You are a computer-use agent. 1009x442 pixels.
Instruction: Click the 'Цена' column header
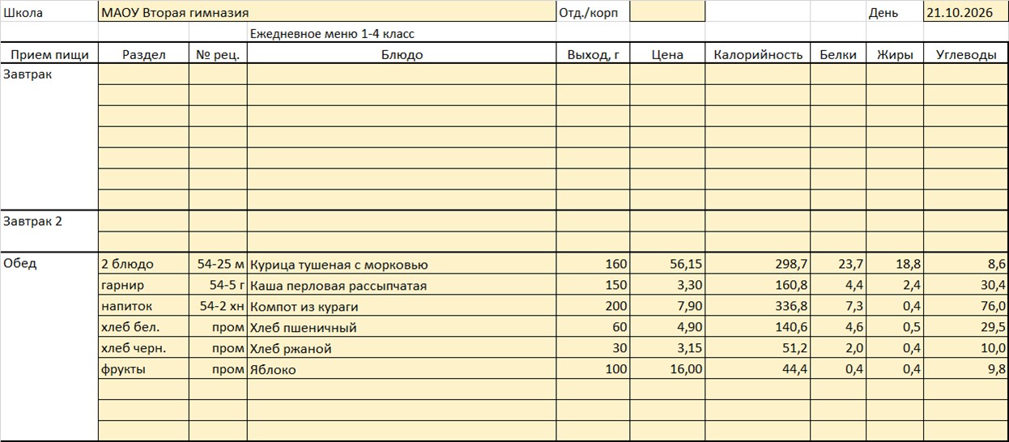tap(667, 54)
